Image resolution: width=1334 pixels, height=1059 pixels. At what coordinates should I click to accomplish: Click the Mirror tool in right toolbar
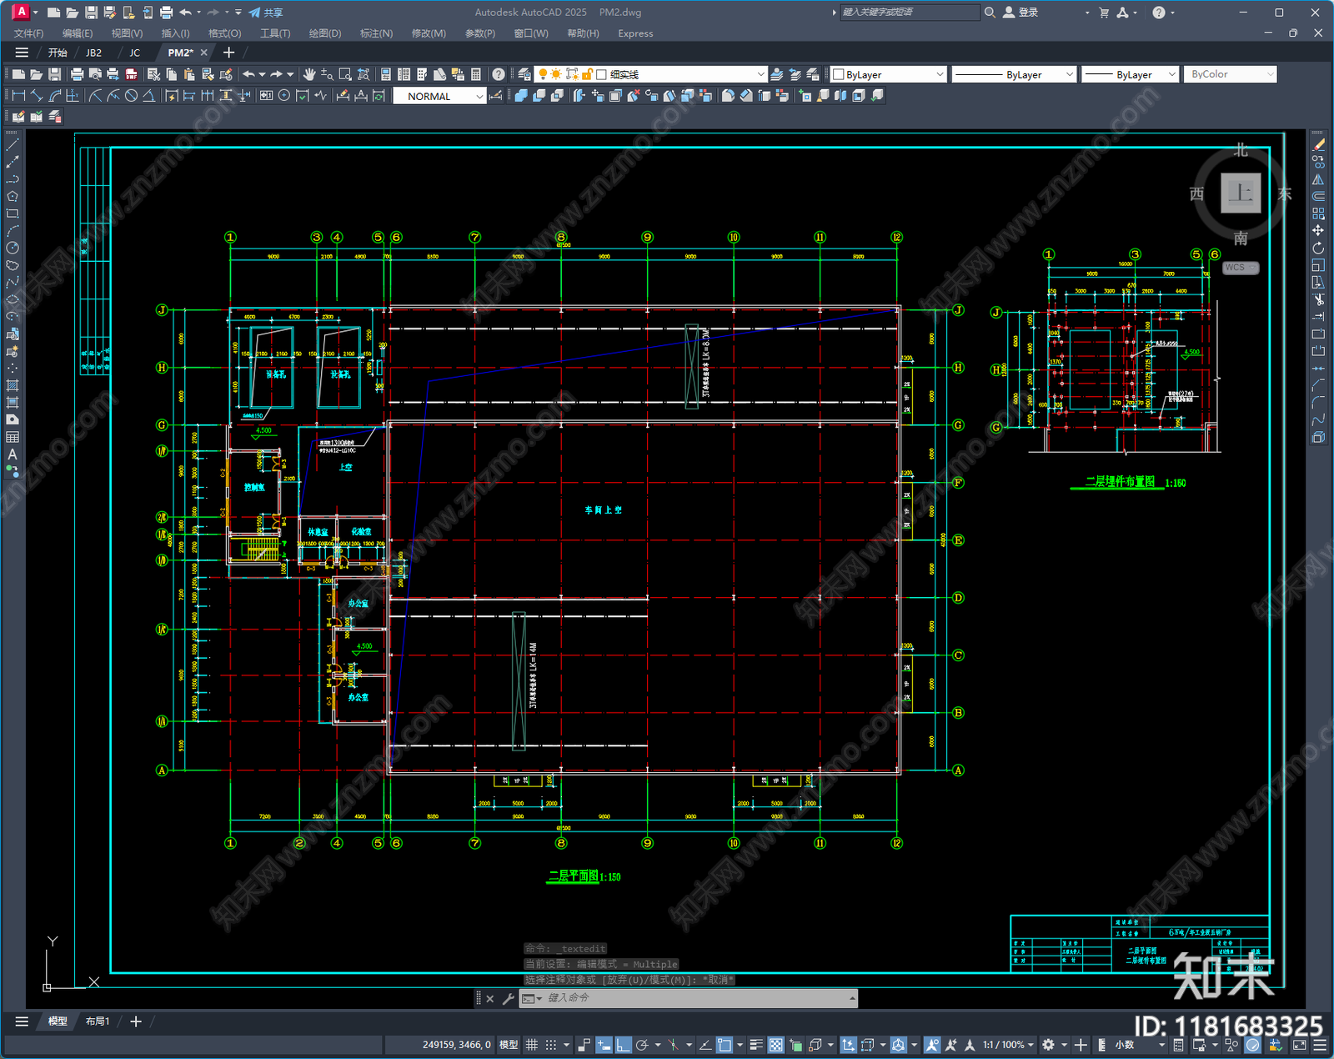[x=1318, y=179]
